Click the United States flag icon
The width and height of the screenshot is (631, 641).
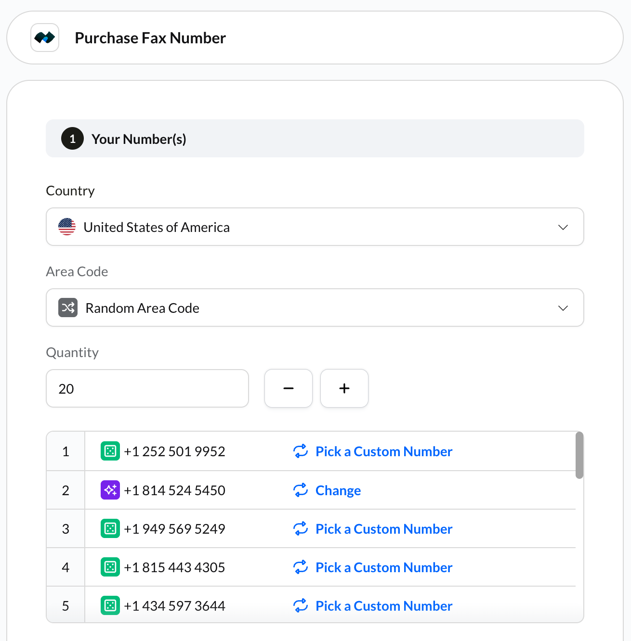(66, 227)
